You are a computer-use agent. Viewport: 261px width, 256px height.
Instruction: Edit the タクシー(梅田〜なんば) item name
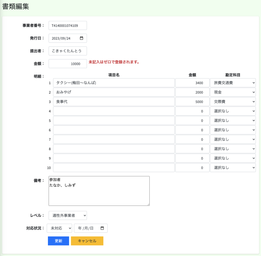click(114, 83)
